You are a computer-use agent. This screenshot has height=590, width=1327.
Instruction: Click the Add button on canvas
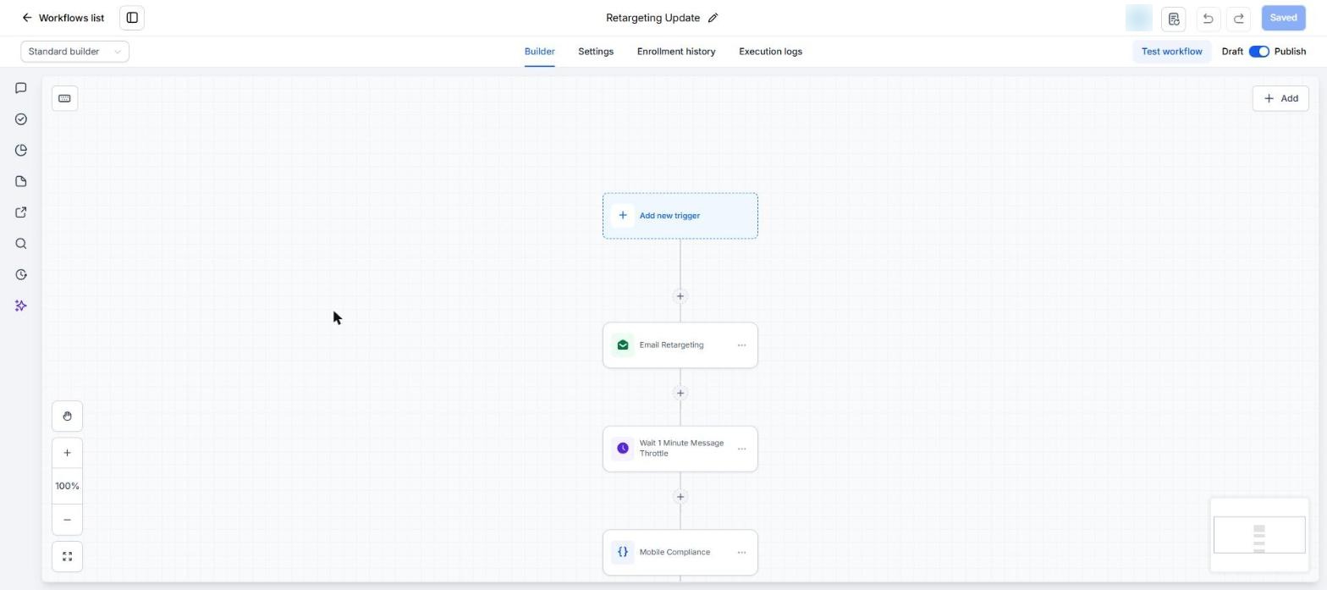[1280, 98]
